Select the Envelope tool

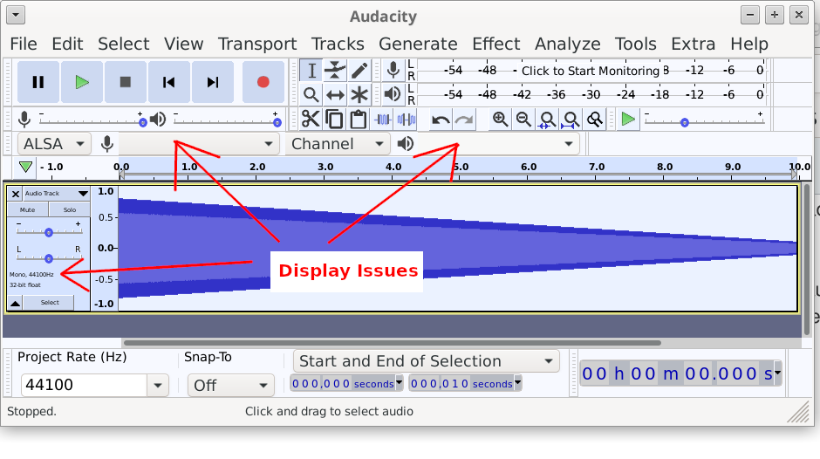pyautogui.click(x=335, y=71)
